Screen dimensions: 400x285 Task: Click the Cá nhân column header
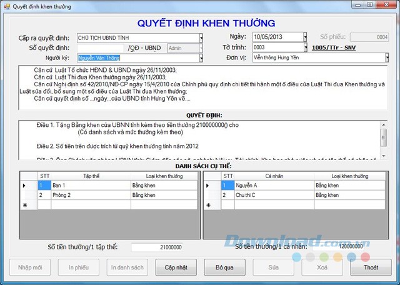(x=274, y=176)
